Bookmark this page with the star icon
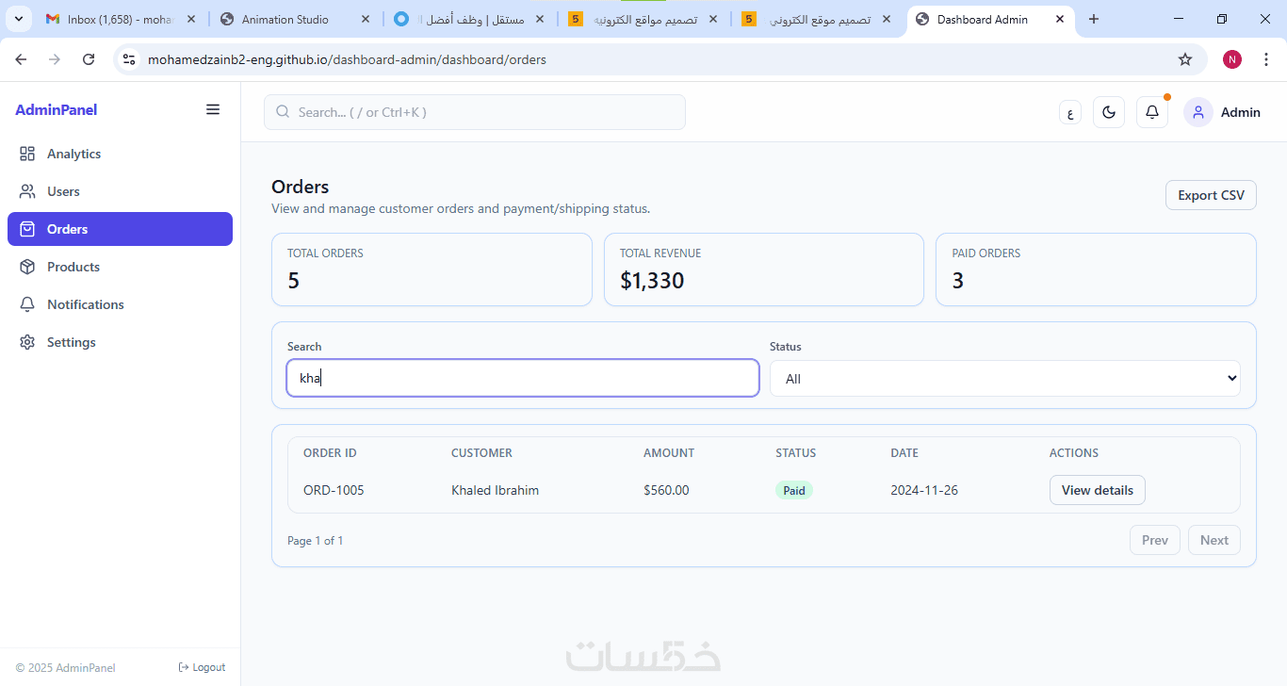The width and height of the screenshot is (1287, 686). [x=1185, y=59]
